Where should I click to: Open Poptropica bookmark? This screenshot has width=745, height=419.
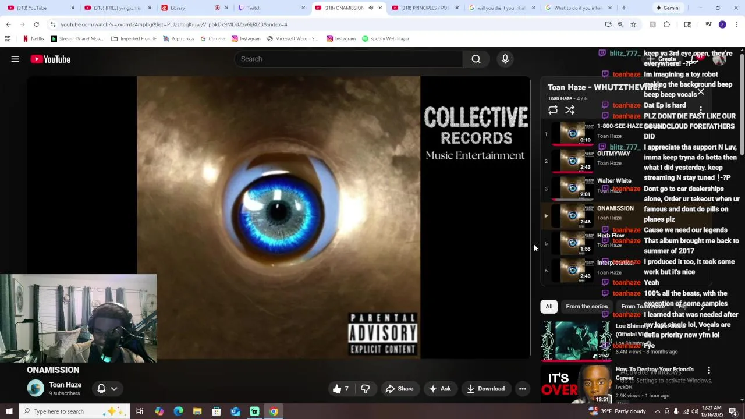tap(178, 39)
